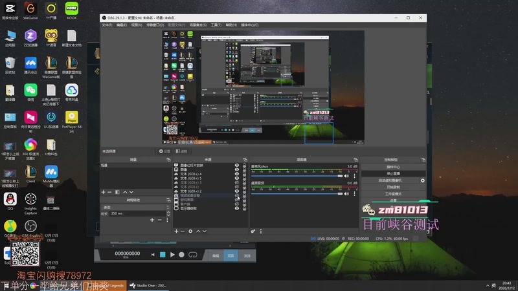Add a new scene with plus icon
This screenshot has width=518, height=291.
pyautogui.click(x=104, y=192)
